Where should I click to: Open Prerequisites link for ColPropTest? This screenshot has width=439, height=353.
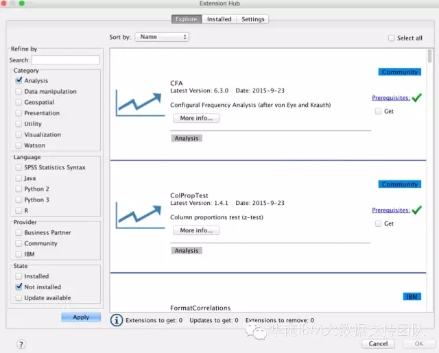[391, 210]
